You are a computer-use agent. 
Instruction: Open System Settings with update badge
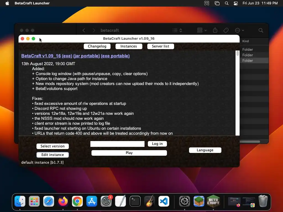[x=106, y=201]
